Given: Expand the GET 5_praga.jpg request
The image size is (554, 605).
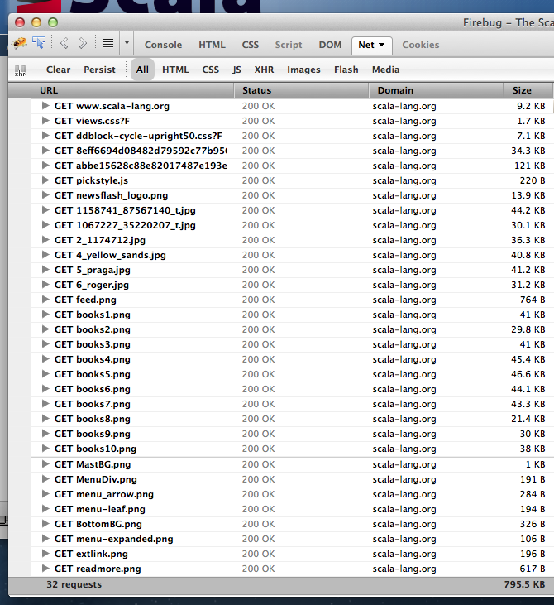Looking at the screenshot, I should [45, 269].
